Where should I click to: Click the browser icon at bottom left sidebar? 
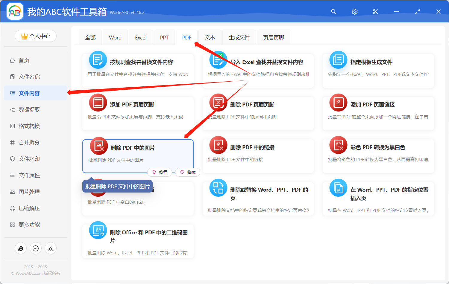pos(21,248)
